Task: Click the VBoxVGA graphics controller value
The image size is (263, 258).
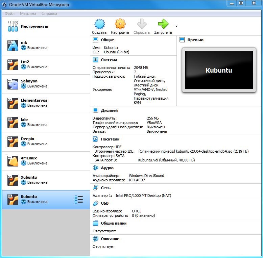Action: (154, 123)
